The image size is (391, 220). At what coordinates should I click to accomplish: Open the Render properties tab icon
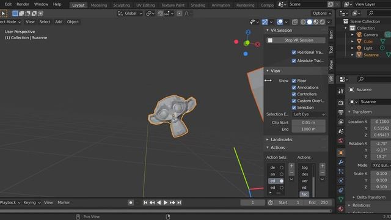(x=341, y=103)
